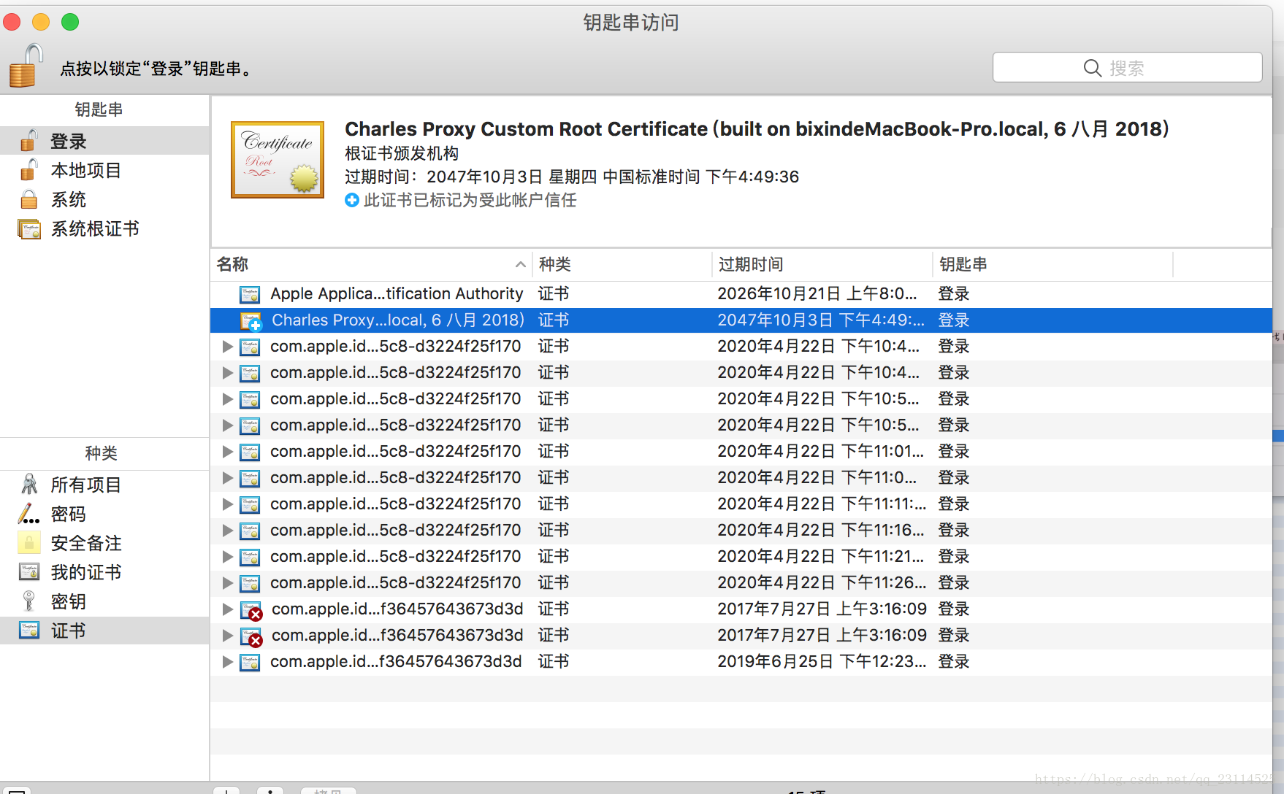
Task: Expand the certificate expiring 下午11:0...
Action: 227,478
